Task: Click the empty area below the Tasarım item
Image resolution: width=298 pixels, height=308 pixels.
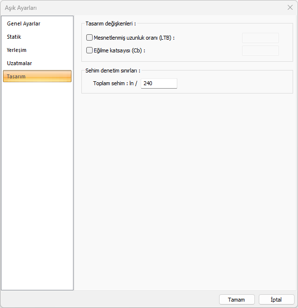Action: [37, 186]
